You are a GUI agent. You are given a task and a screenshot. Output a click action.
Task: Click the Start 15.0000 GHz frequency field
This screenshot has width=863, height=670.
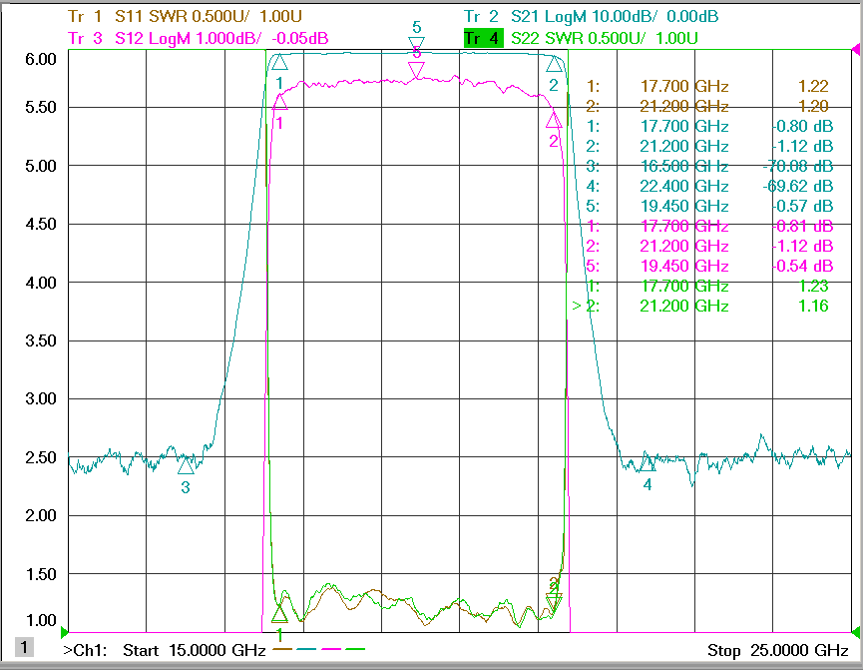pos(195,650)
